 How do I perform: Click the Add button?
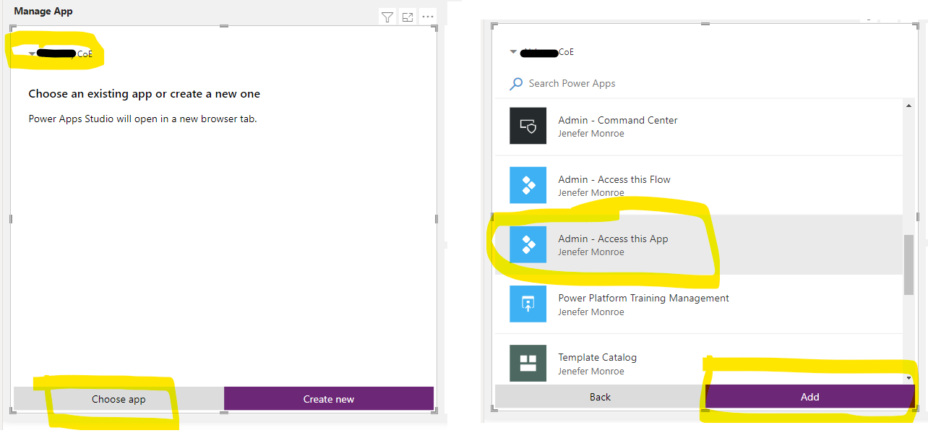[x=809, y=396]
